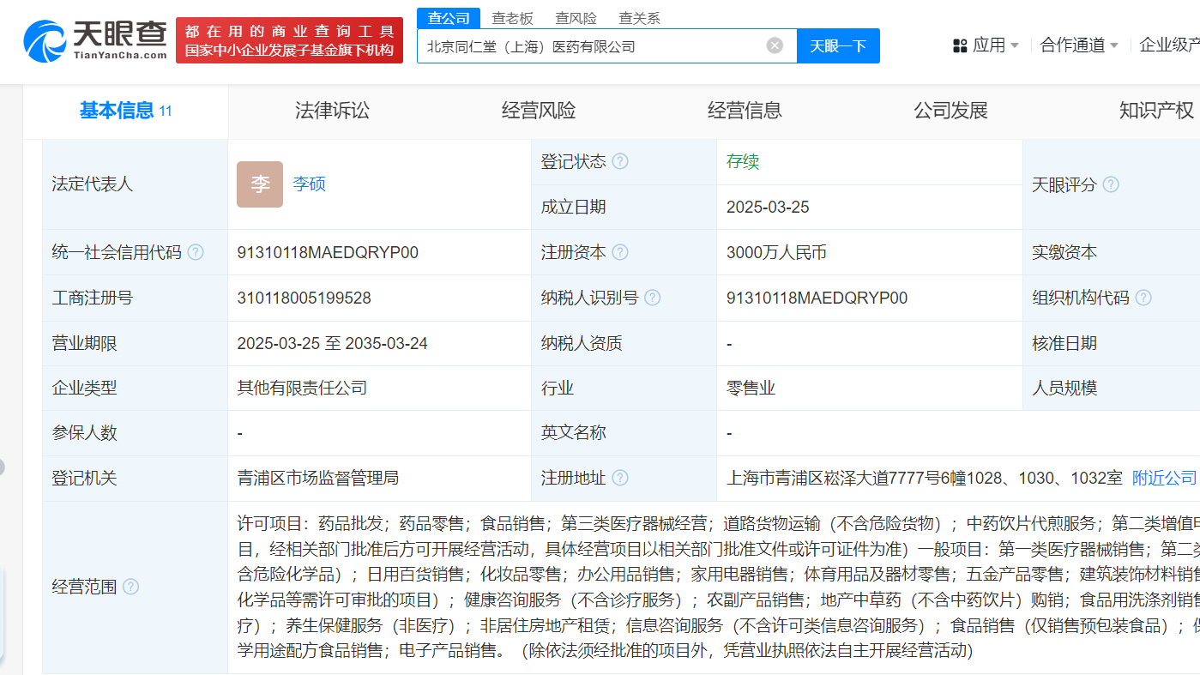Switch to the 查公司 search tab

449,18
